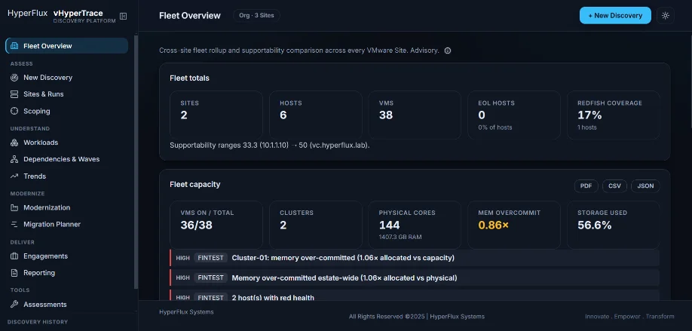The image size is (692, 331).
Task: Click the Fleet Overview building icon
Action: [14, 46]
